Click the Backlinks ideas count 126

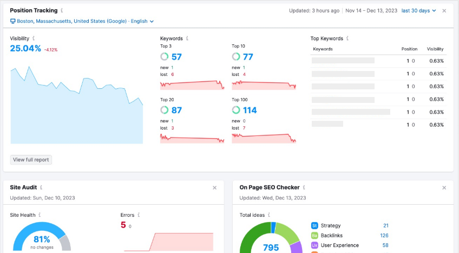384,236
